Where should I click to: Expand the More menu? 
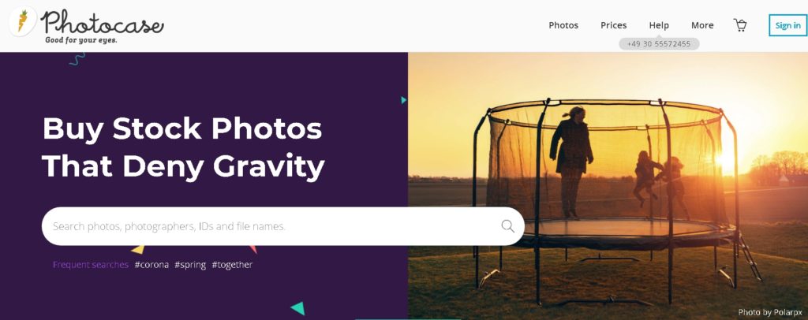click(x=702, y=25)
